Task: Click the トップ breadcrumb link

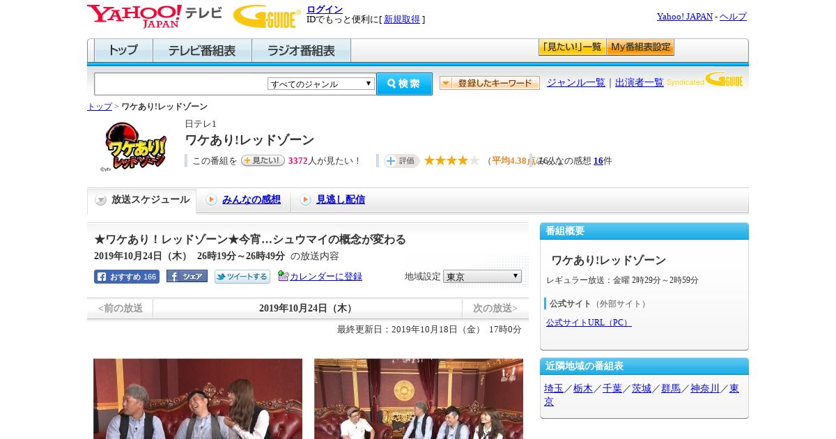Action: [100, 107]
